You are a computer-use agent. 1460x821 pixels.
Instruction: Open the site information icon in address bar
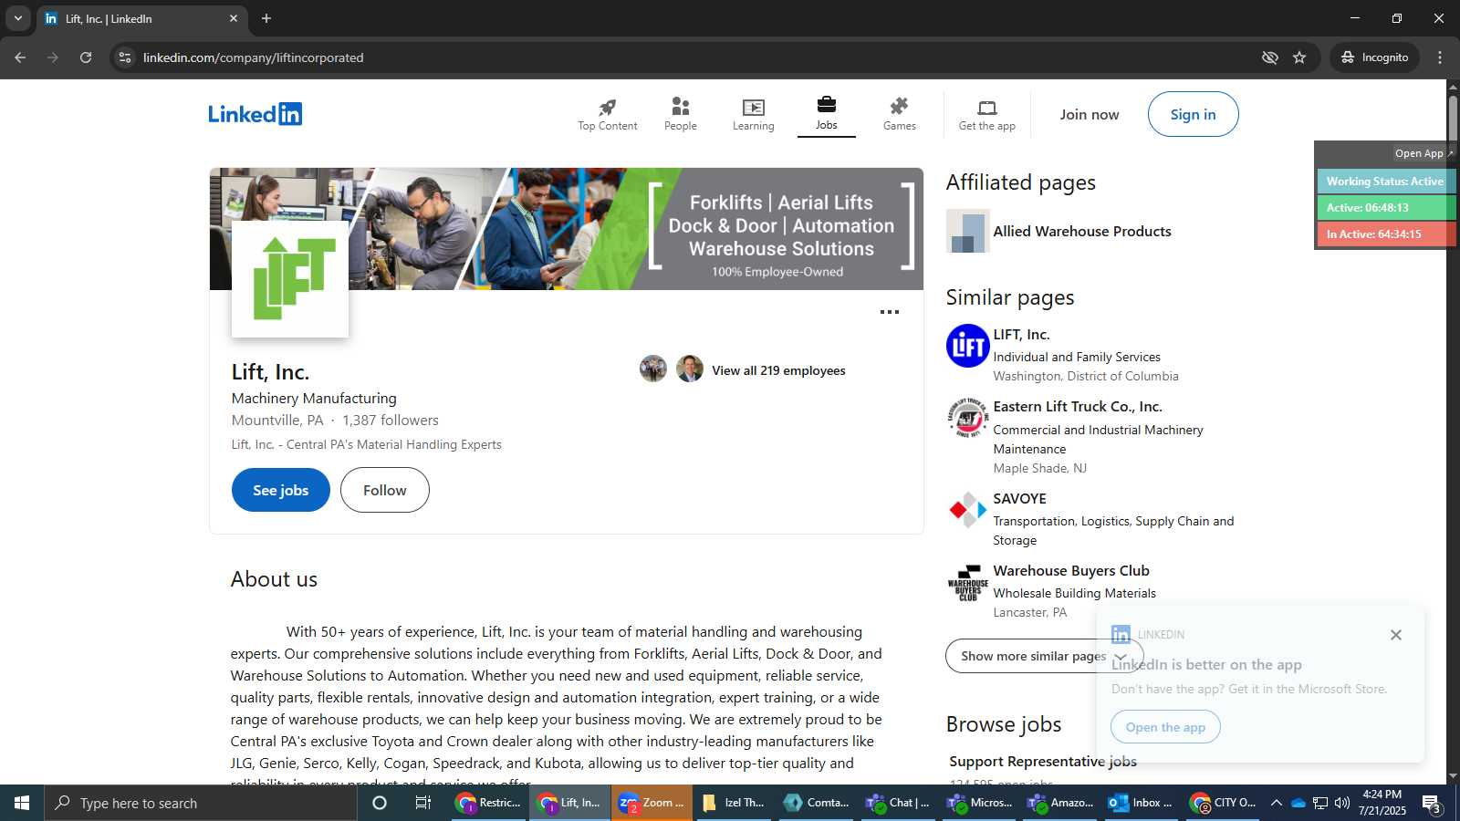125,57
